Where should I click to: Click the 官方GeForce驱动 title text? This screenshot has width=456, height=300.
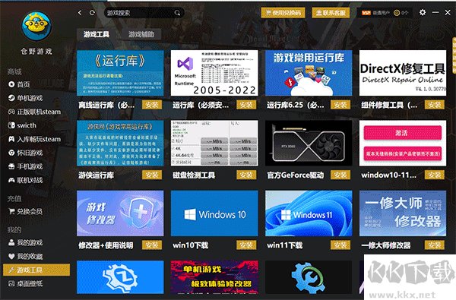click(295, 175)
